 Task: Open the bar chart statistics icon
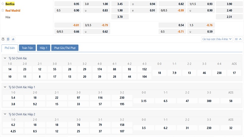13,39
